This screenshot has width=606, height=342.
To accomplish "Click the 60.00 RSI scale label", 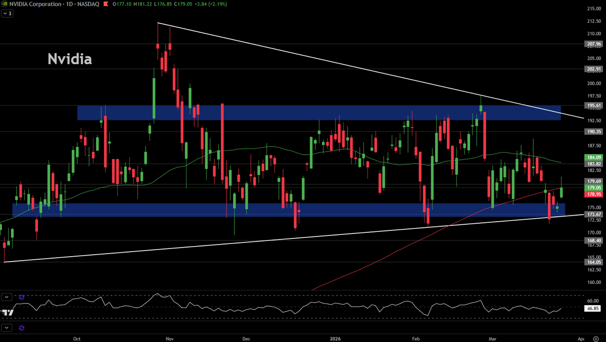I will tap(593, 301).
